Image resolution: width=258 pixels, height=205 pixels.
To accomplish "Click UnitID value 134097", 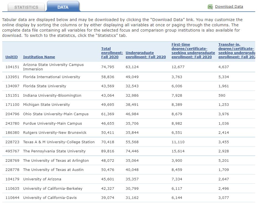I will 12,86.
